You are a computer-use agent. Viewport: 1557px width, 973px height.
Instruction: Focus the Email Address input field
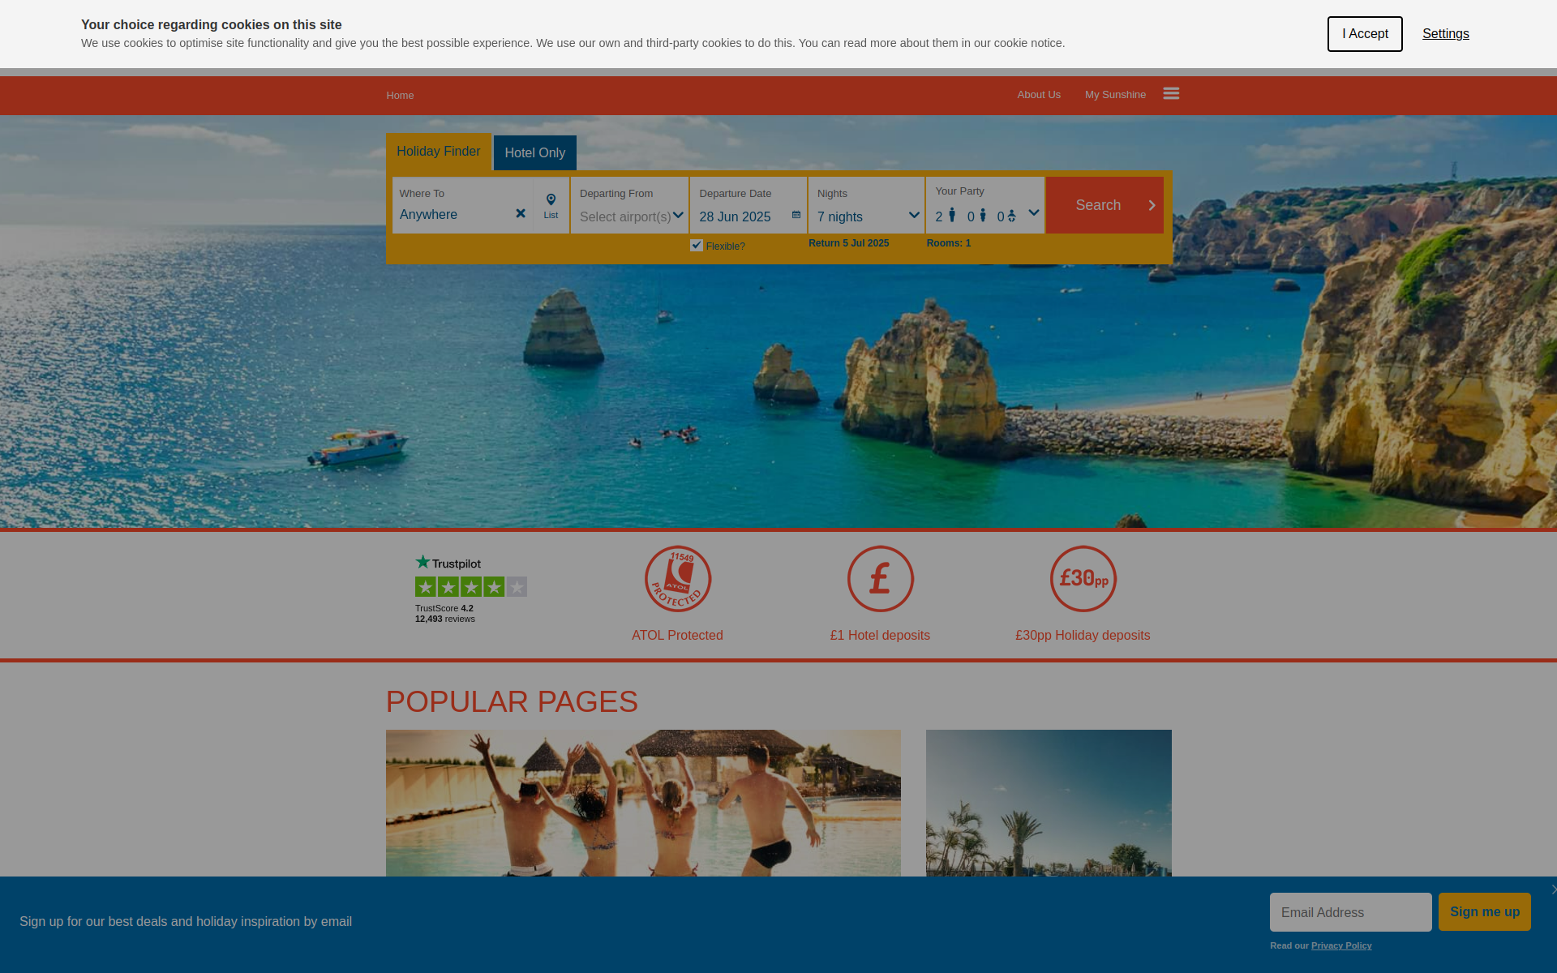coord(1351,912)
